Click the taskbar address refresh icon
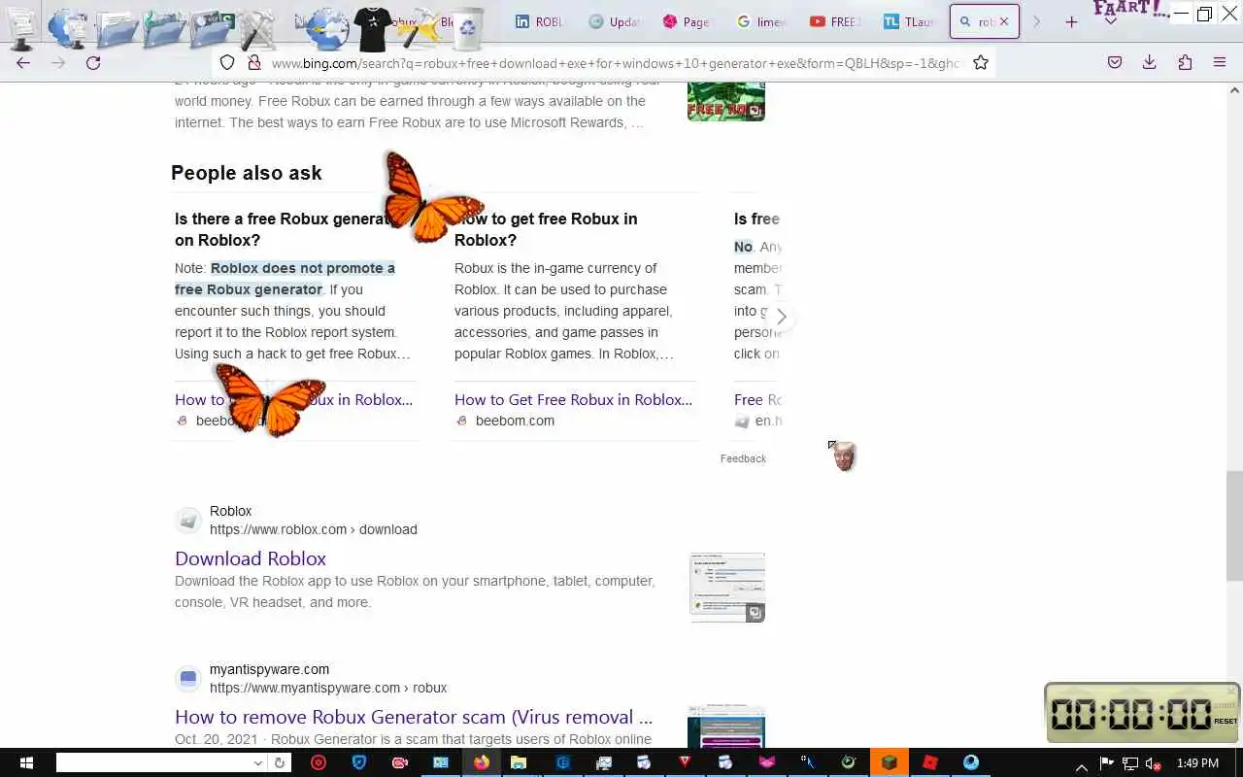Viewport: 1243px width, 777px height. click(x=280, y=763)
